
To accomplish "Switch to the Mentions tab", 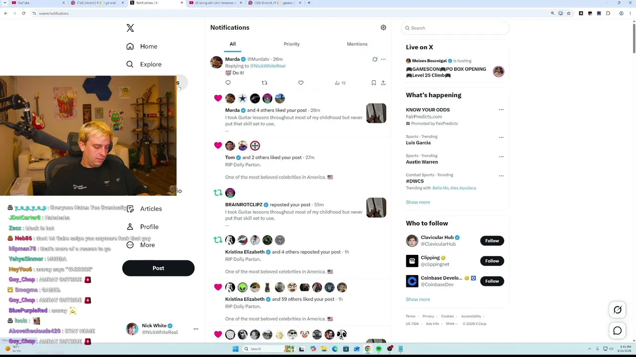I will 357,44.
